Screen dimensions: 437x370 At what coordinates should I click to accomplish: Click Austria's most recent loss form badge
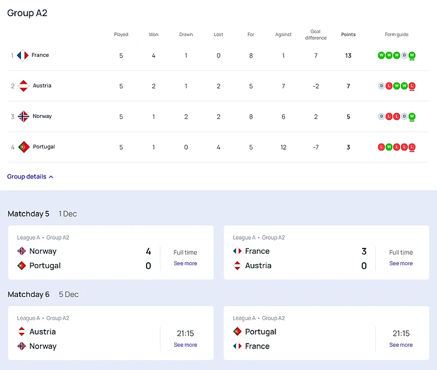pos(412,86)
